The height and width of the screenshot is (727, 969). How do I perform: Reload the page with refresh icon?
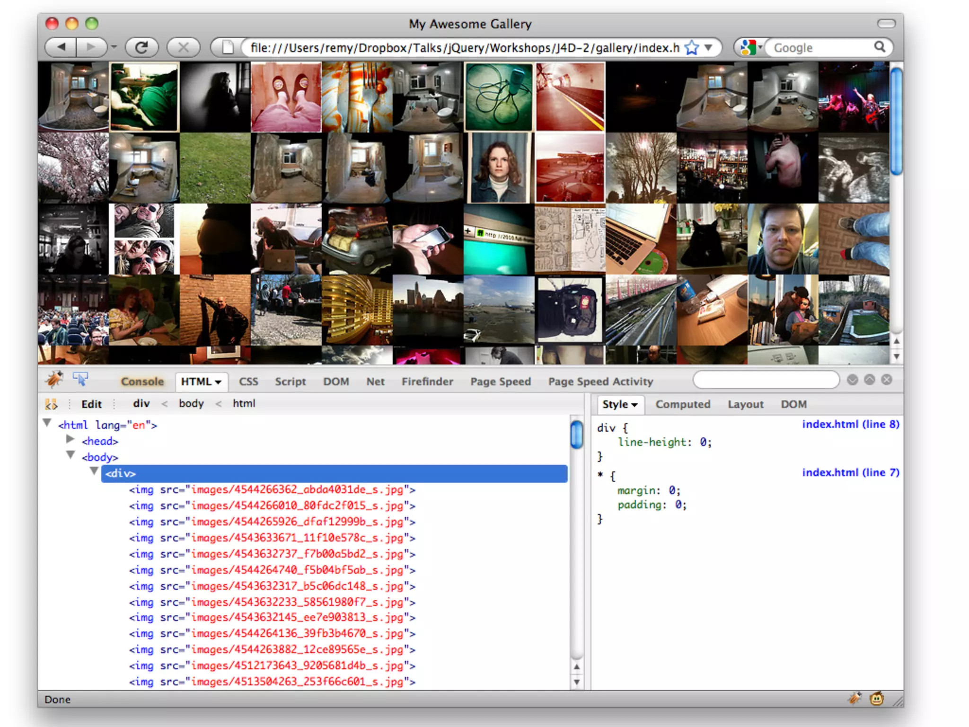point(141,47)
